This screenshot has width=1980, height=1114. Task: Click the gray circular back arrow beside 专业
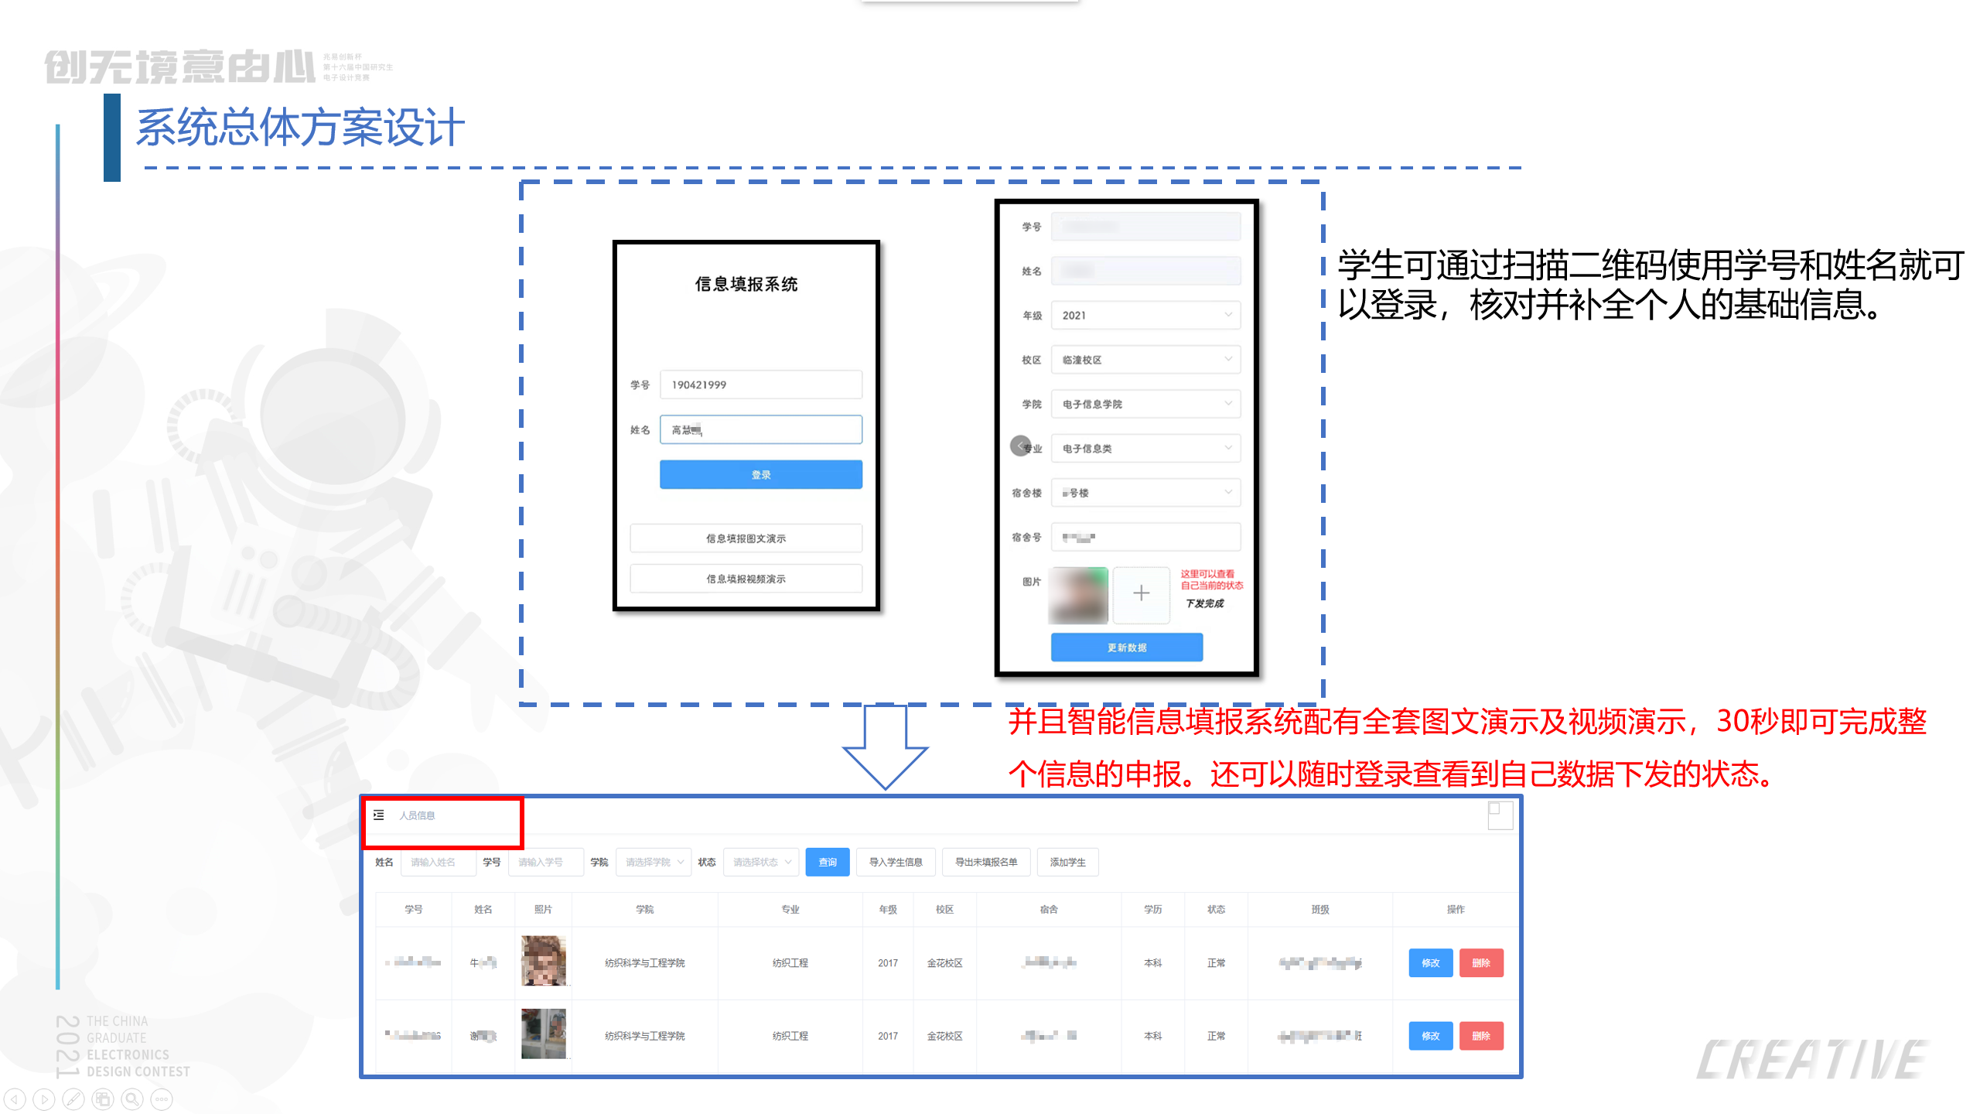1021,446
